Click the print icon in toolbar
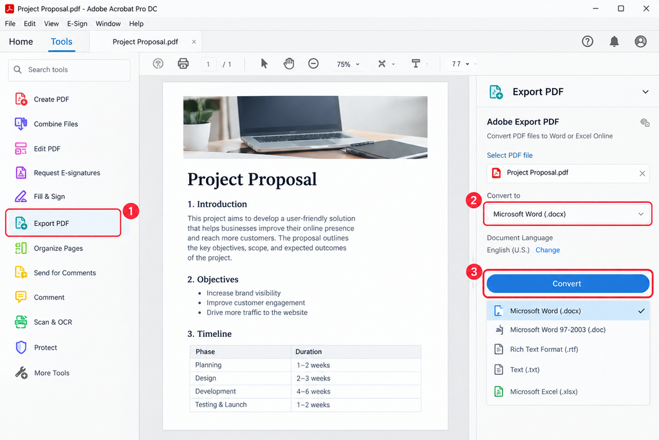 point(183,64)
